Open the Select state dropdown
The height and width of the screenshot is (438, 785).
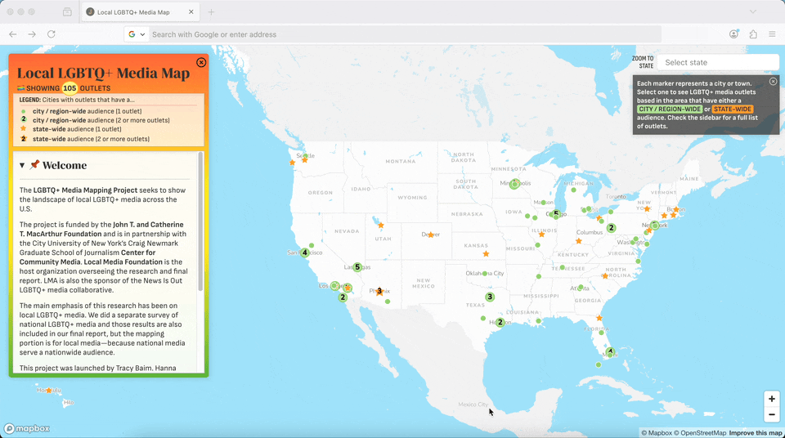[x=718, y=63]
